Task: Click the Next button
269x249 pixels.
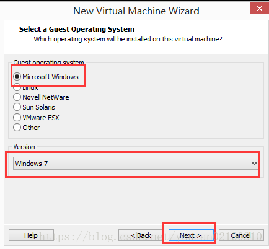Action: click(x=191, y=235)
